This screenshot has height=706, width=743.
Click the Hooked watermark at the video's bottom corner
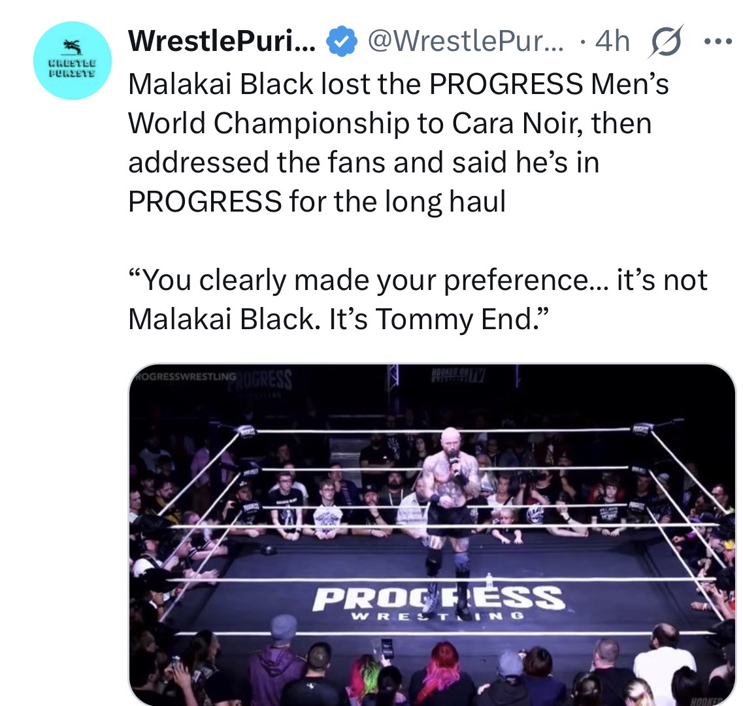(x=706, y=700)
